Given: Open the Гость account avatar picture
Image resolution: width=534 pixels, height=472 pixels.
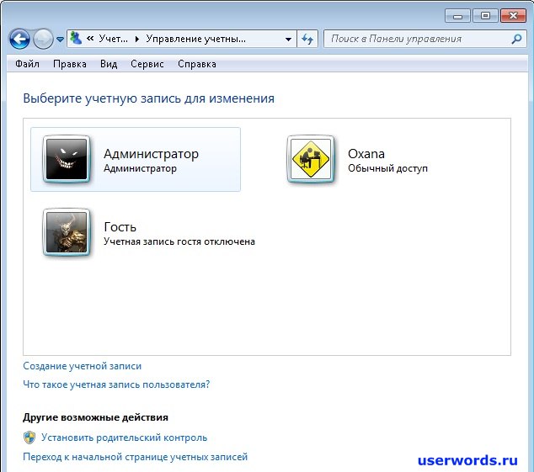Looking at the screenshot, I should point(67,231).
